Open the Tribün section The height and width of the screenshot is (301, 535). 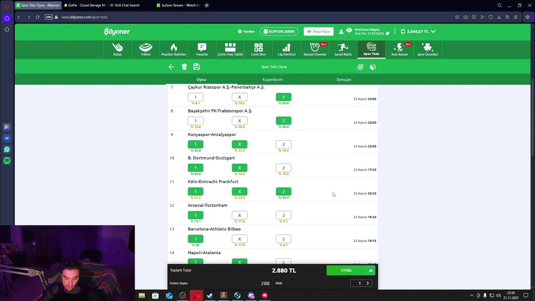pos(145,49)
